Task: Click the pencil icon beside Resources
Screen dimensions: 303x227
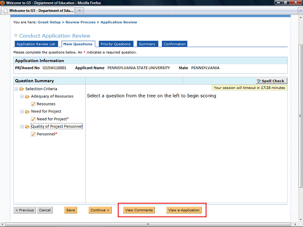Action: (x=33, y=104)
